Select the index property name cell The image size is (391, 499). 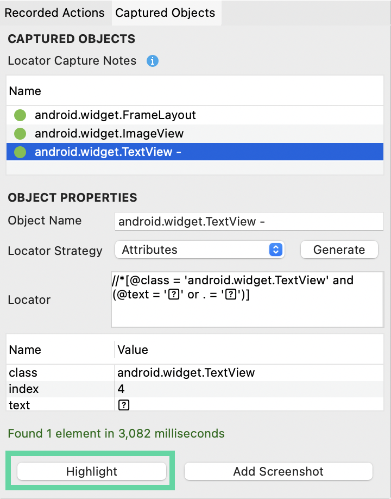click(x=60, y=389)
